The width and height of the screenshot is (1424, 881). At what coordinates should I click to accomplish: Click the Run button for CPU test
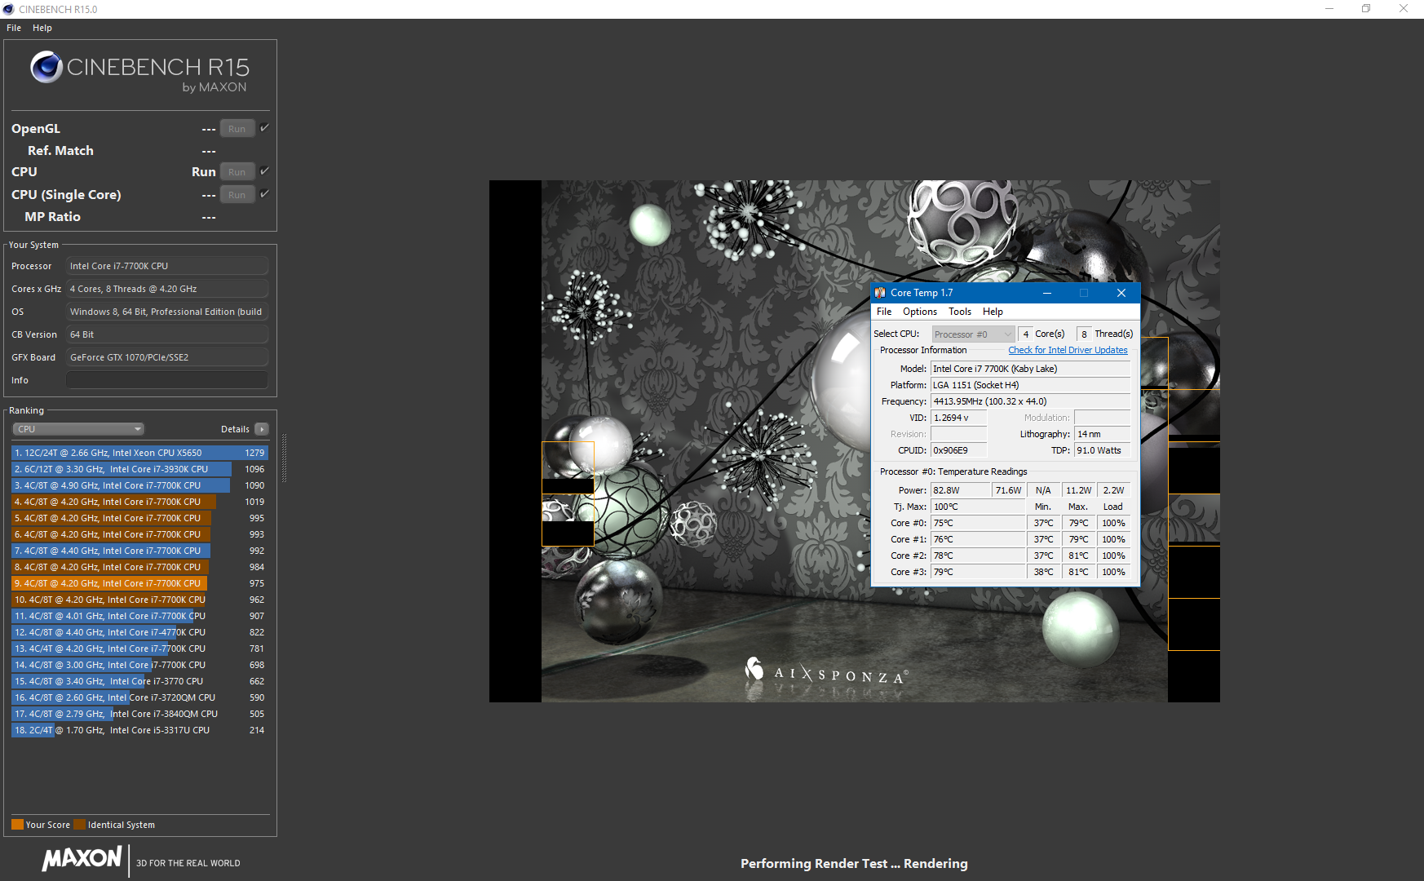point(237,172)
